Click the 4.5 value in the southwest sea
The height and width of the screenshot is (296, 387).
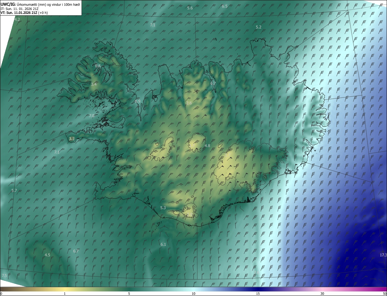click(x=47, y=255)
